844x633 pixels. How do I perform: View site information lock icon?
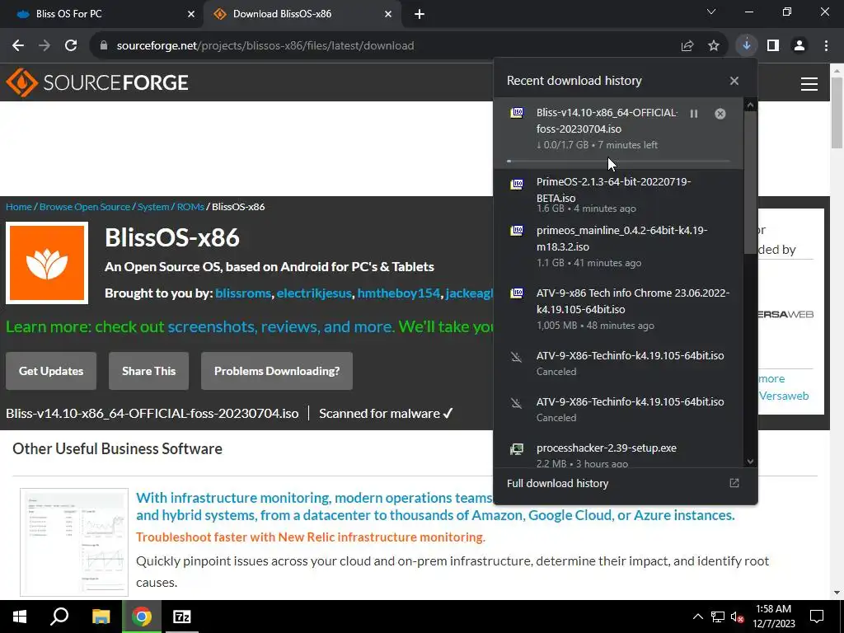click(x=104, y=46)
